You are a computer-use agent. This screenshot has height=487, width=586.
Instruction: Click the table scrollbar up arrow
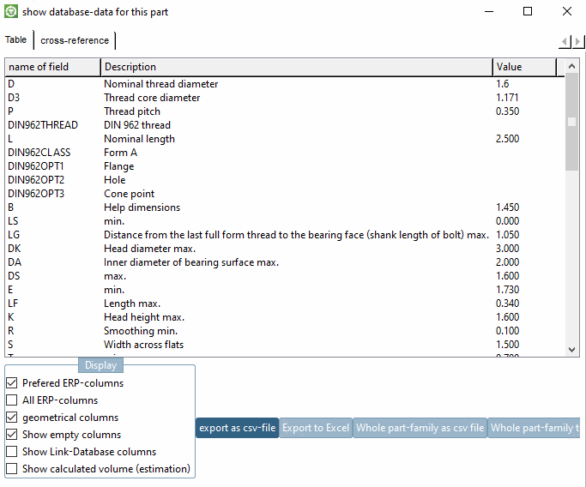571,67
